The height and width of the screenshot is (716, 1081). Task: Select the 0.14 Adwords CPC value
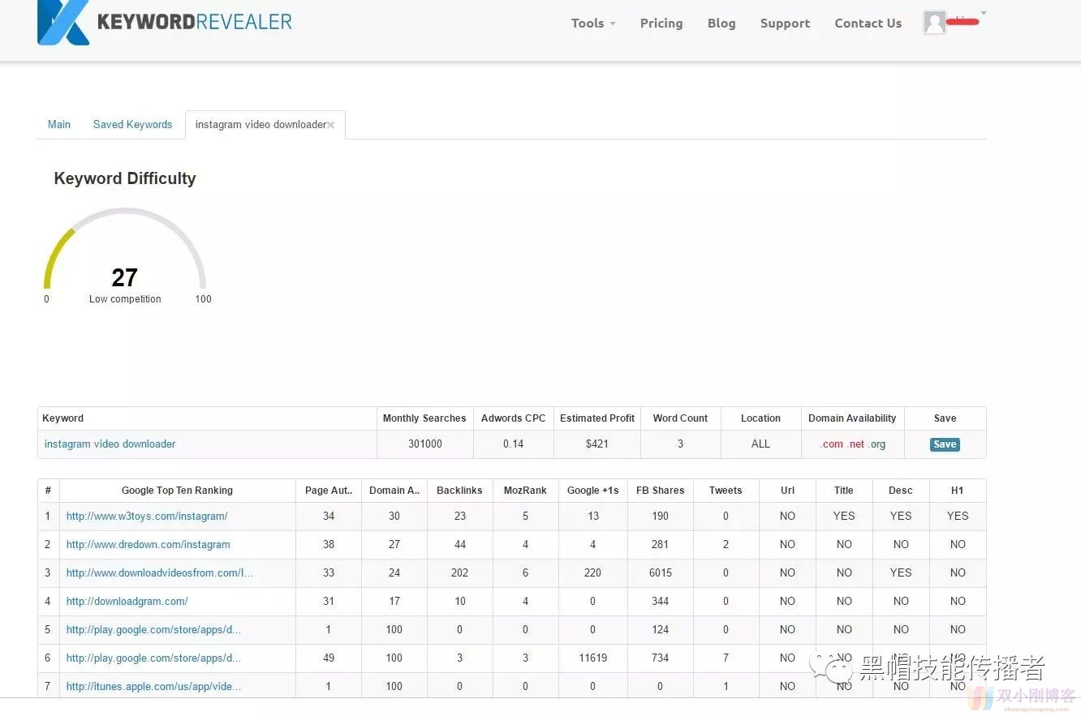click(513, 444)
